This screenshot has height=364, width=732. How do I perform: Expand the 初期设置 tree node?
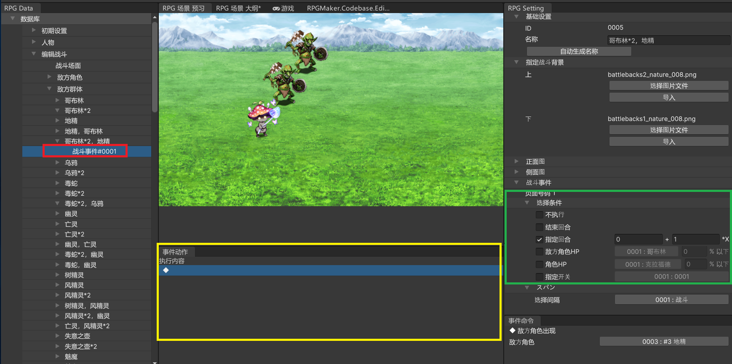click(x=34, y=30)
